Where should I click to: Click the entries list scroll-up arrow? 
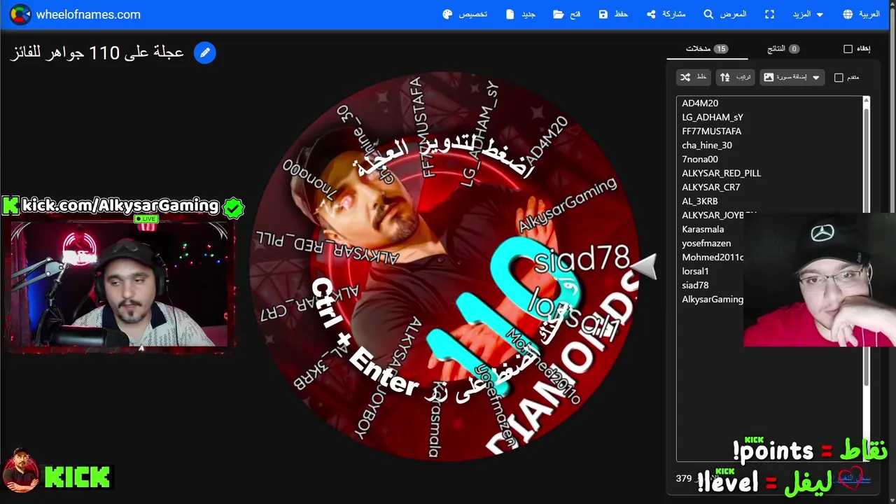click(x=866, y=101)
